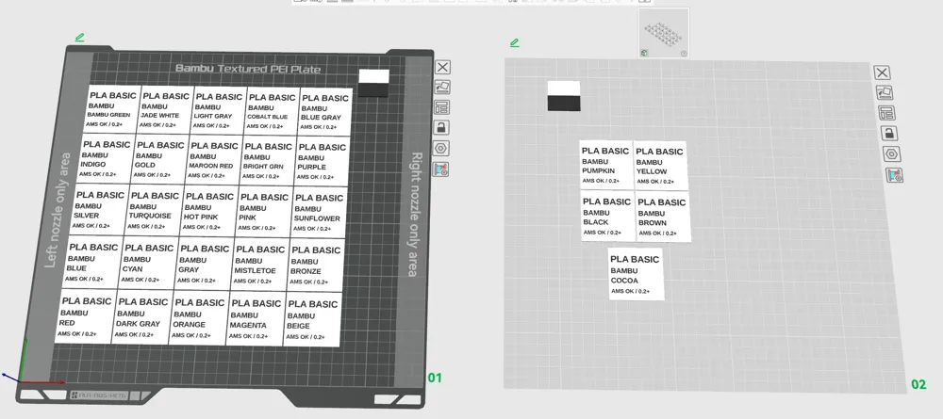Select the SUNFLOWER swatch card

[320, 213]
